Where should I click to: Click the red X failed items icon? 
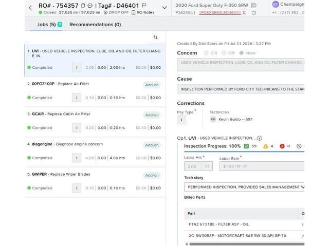[282, 146]
